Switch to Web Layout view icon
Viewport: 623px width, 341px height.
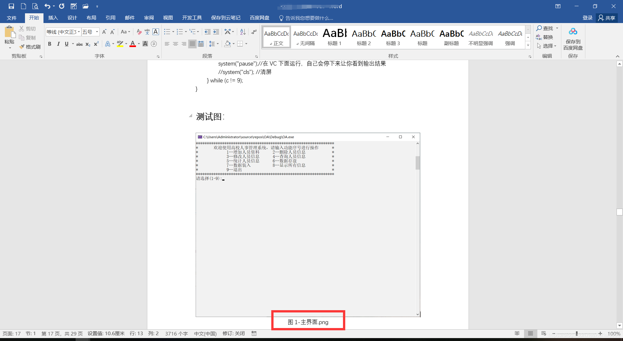click(544, 334)
